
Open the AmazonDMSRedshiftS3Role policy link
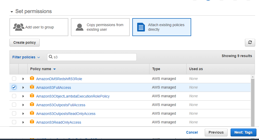pos(59,79)
